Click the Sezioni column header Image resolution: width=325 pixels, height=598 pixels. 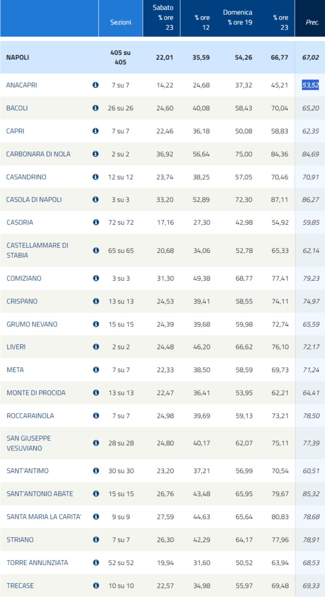point(121,22)
